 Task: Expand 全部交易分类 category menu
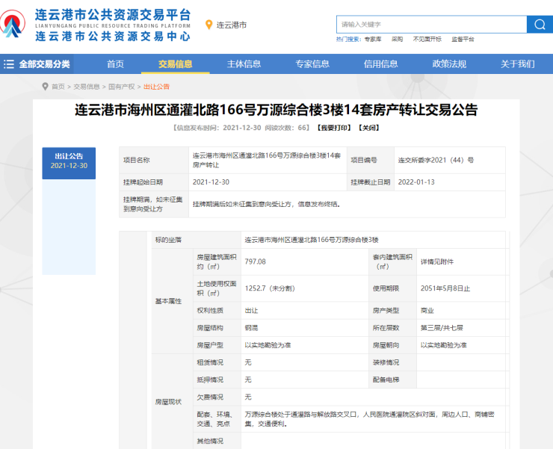click(44, 64)
